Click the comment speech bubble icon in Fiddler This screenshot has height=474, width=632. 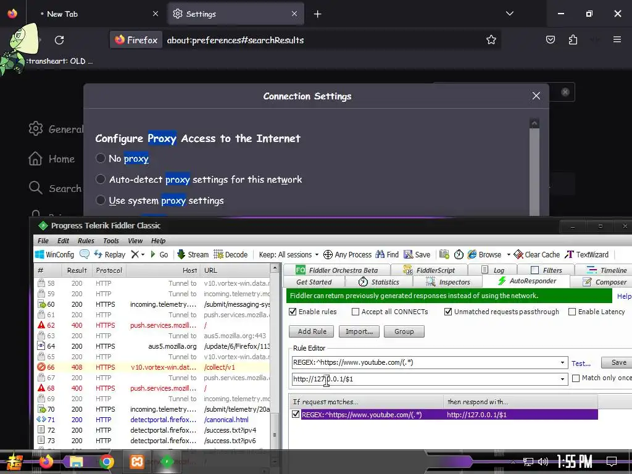pos(84,254)
